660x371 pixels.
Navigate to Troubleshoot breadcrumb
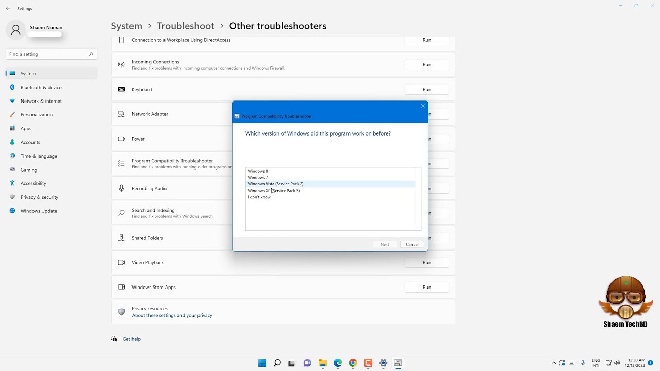click(x=186, y=26)
